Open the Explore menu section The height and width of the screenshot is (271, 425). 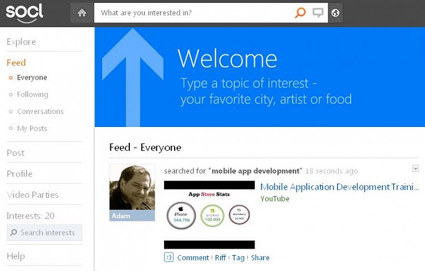coord(21,42)
